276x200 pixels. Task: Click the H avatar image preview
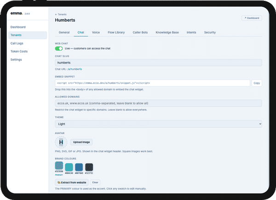pos(61,142)
